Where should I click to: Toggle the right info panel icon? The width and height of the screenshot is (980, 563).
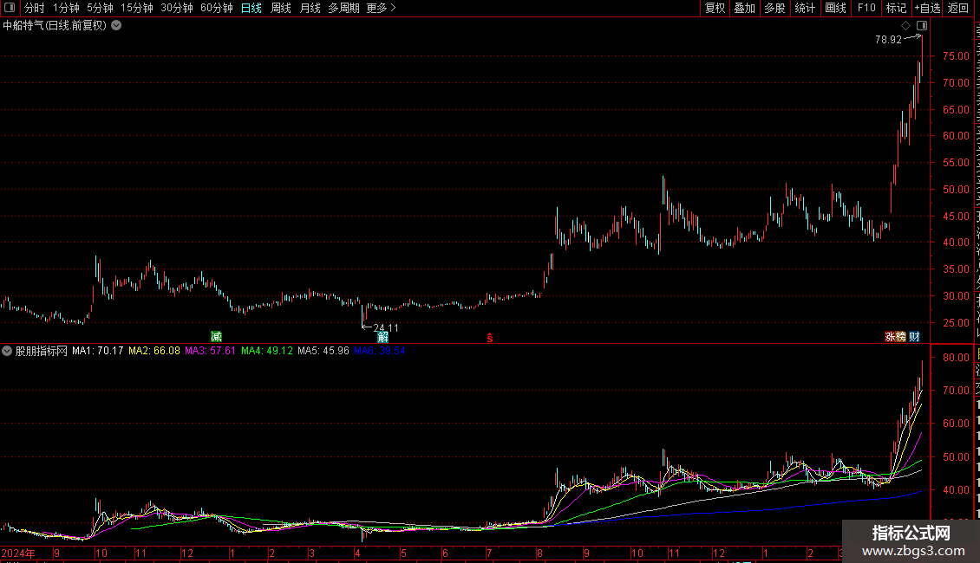tap(922, 26)
